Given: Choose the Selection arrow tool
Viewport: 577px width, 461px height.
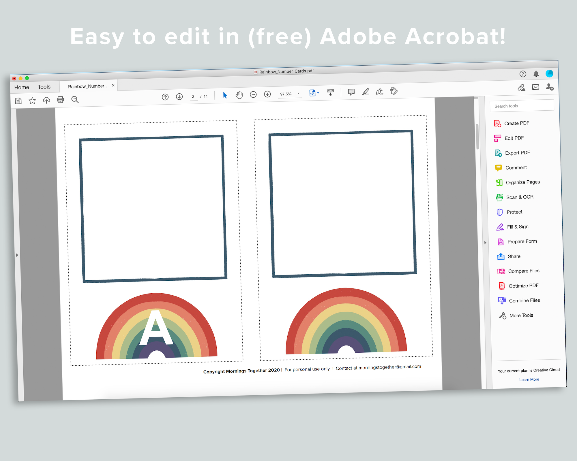Looking at the screenshot, I should pos(225,95).
